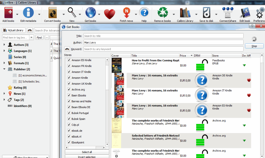Sort results by the Title column header
Screen dimensions: 265x158
pos(155,55)
